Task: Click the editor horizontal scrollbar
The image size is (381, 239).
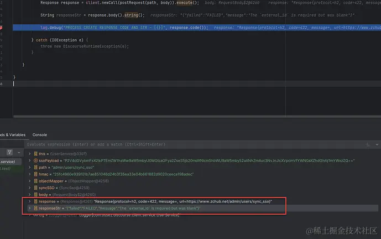Action: (197, 117)
